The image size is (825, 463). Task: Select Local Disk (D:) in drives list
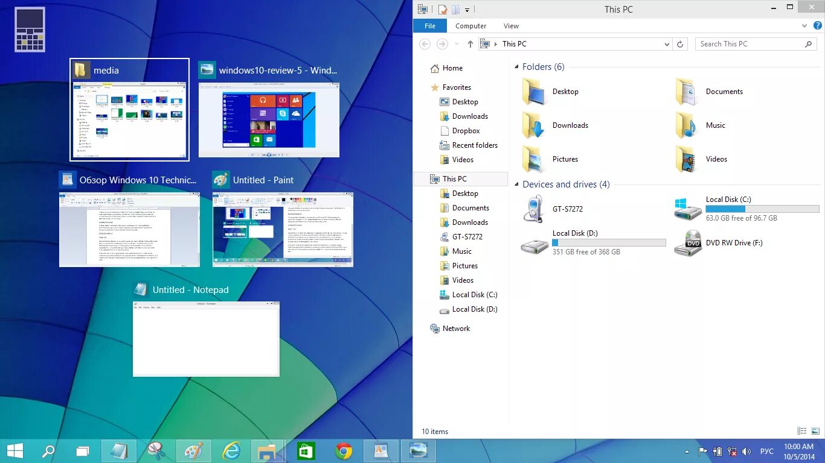tap(593, 243)
